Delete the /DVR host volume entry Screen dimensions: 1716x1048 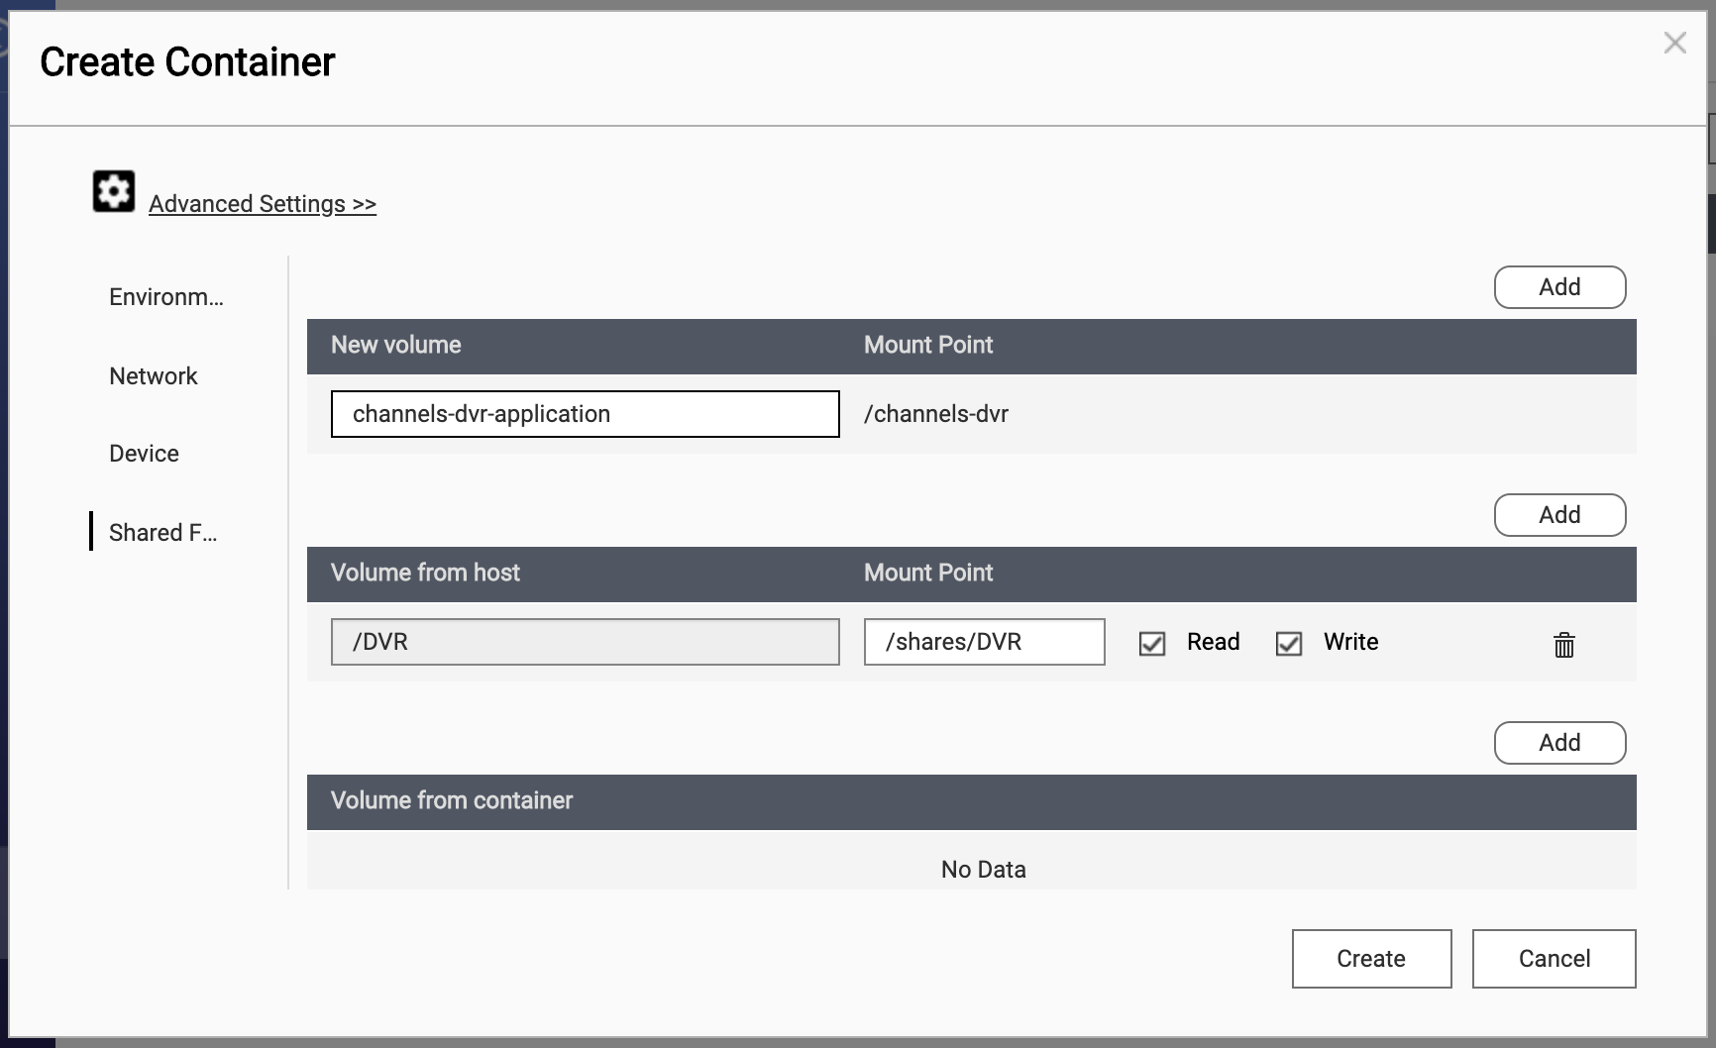pyautogui.click(x=1563, y=645)
